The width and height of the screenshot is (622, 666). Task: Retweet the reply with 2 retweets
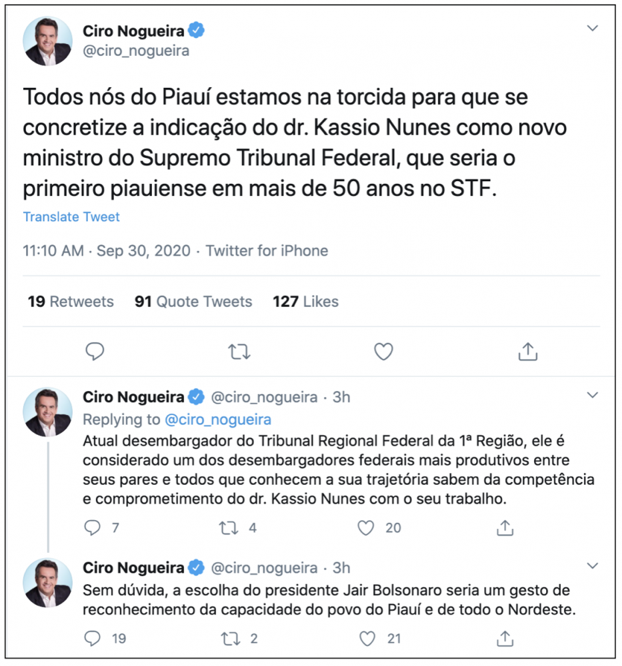point(229,639)
